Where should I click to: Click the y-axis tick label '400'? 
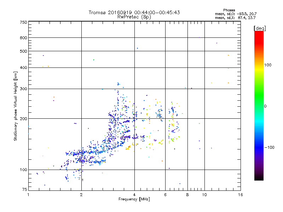pyautogui.click(x=23, y=68)
